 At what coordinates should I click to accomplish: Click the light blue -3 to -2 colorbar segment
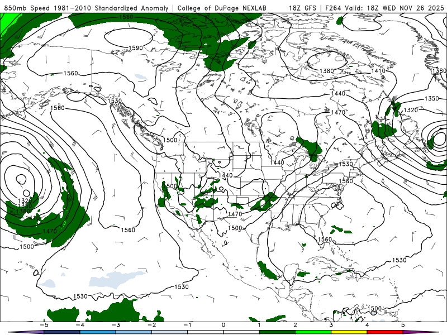(134, 332)
